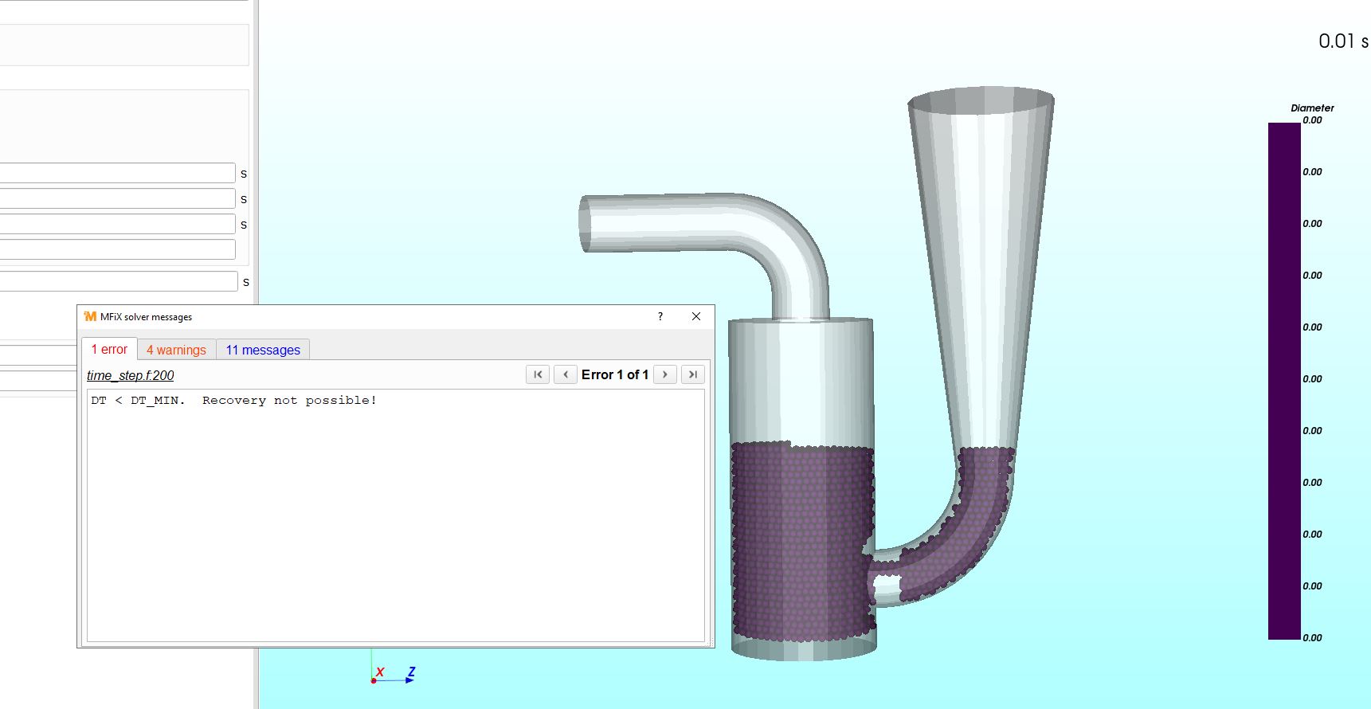Advance to the next error
The image size is (1371, 709).
click(x=665, y=374)
